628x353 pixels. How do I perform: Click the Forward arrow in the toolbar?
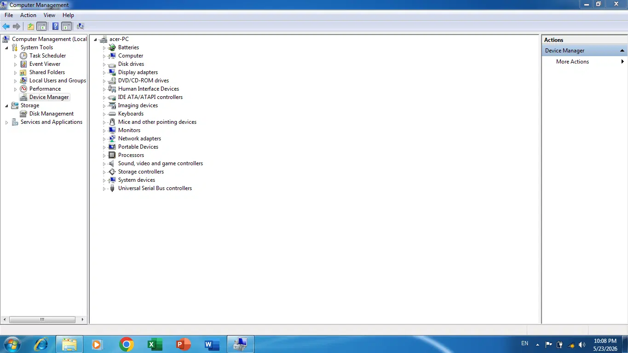point(17,26)
